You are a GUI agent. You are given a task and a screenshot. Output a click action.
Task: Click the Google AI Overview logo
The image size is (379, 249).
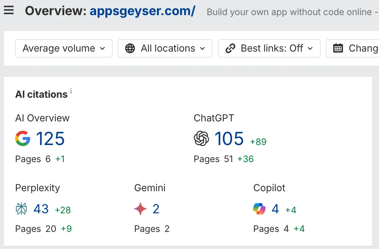[x=23, y=138]
